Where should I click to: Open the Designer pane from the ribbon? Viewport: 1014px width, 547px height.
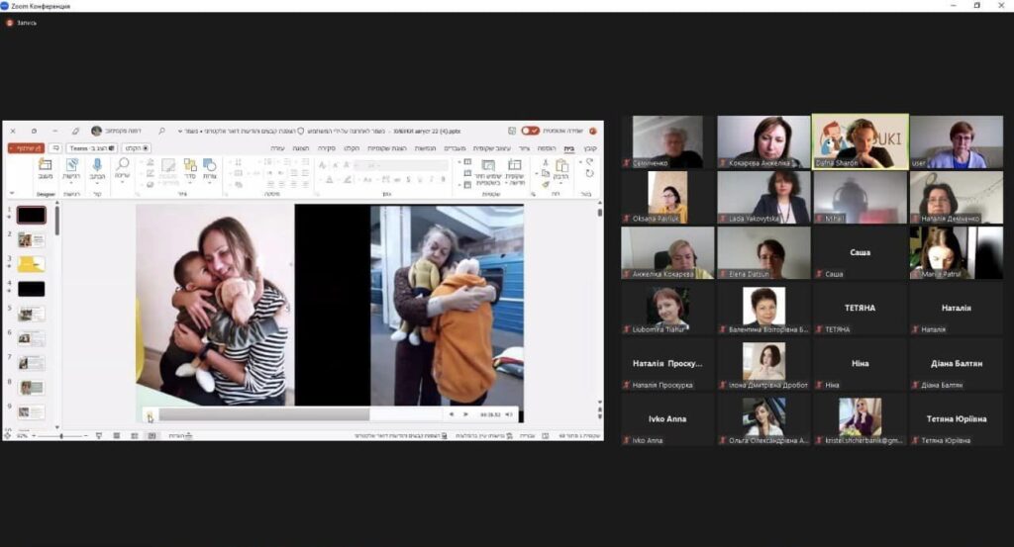tap(46, 164)
